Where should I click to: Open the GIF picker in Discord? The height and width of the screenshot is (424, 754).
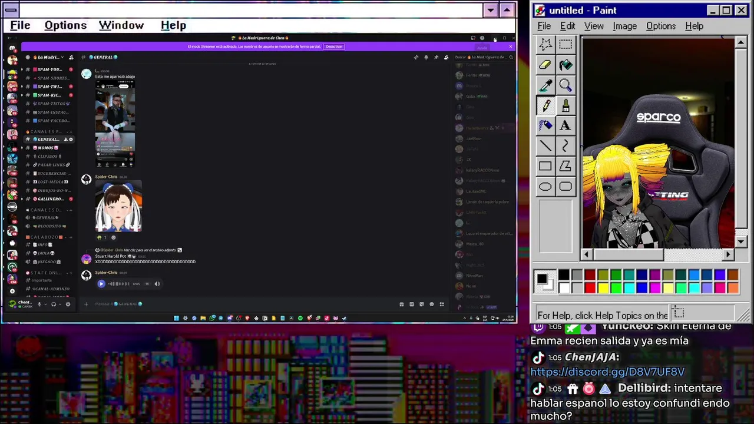(412, 304)
